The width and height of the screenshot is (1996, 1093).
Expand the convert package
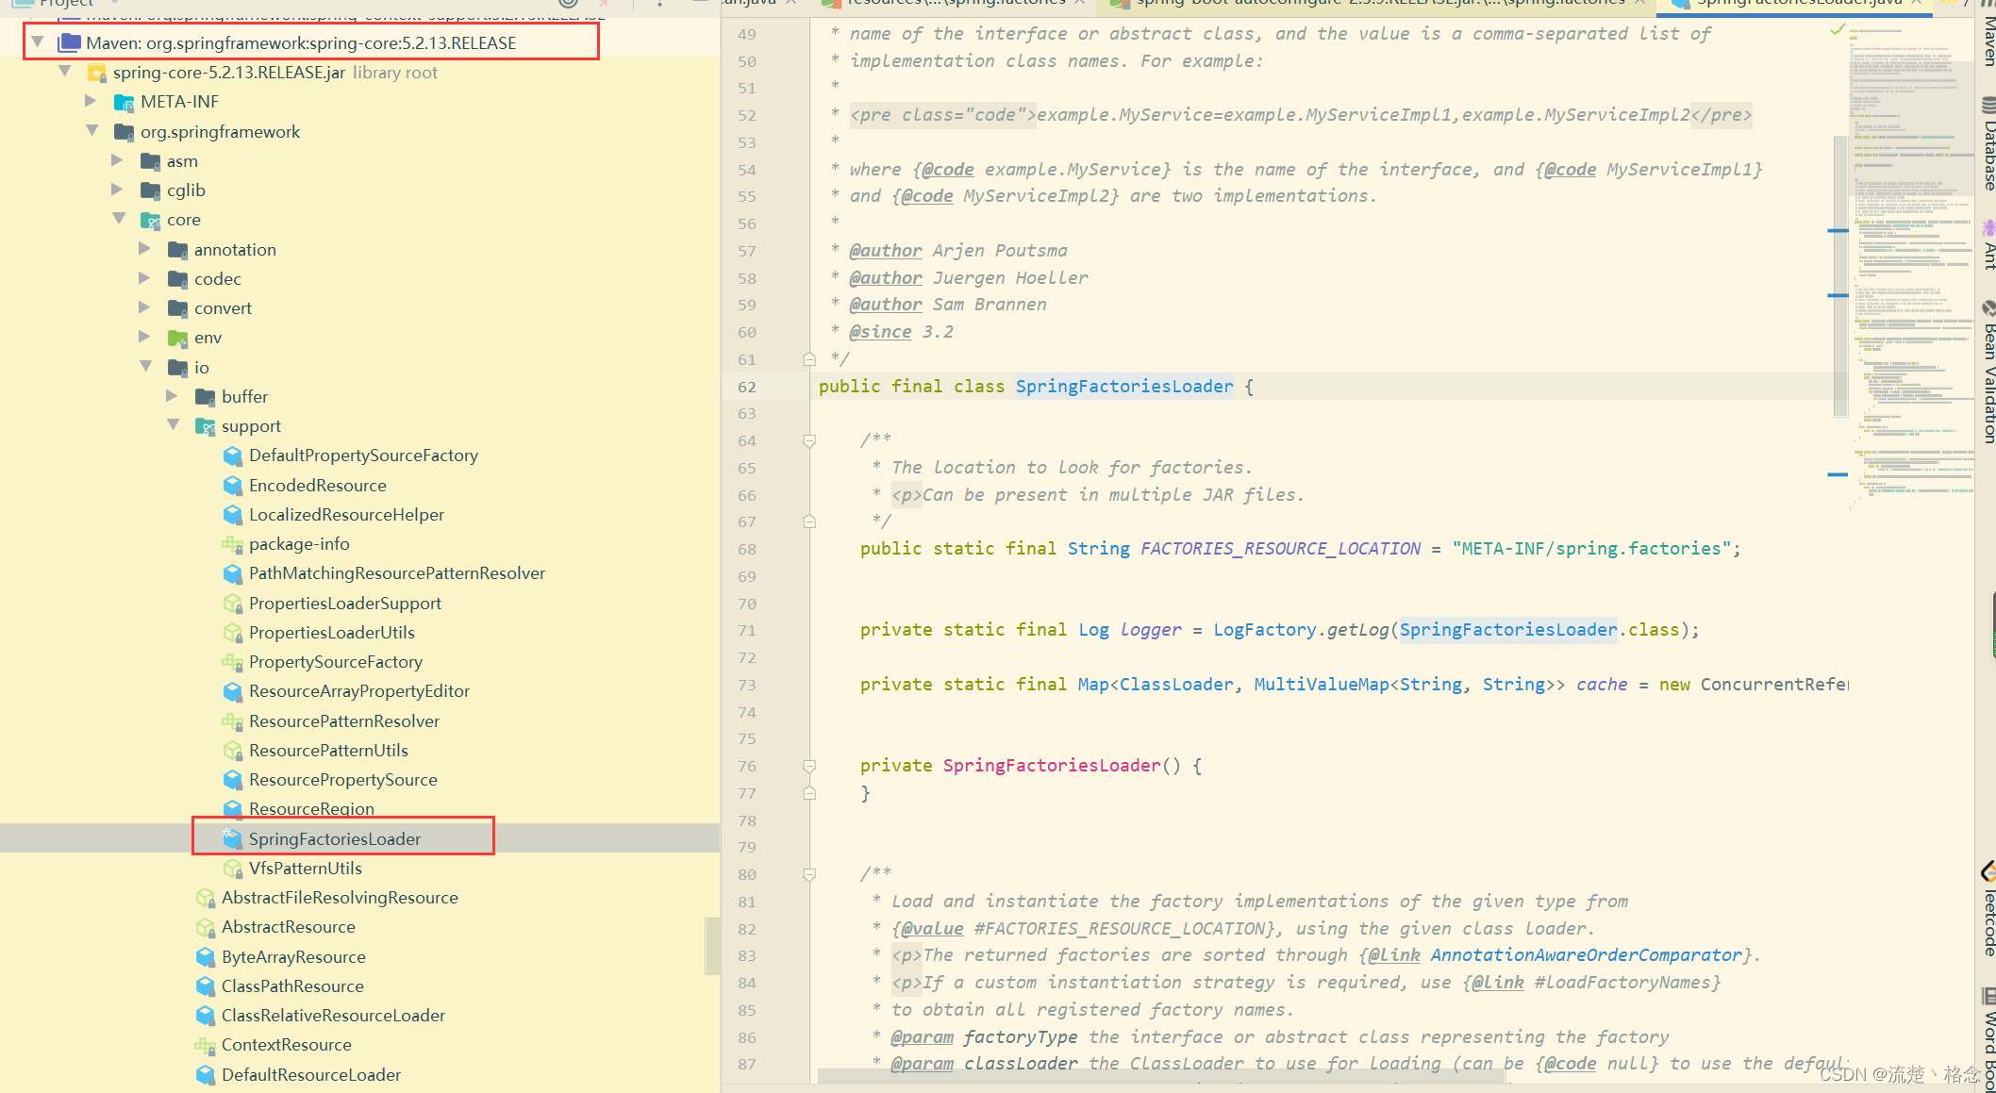click(x=144, y=307)
